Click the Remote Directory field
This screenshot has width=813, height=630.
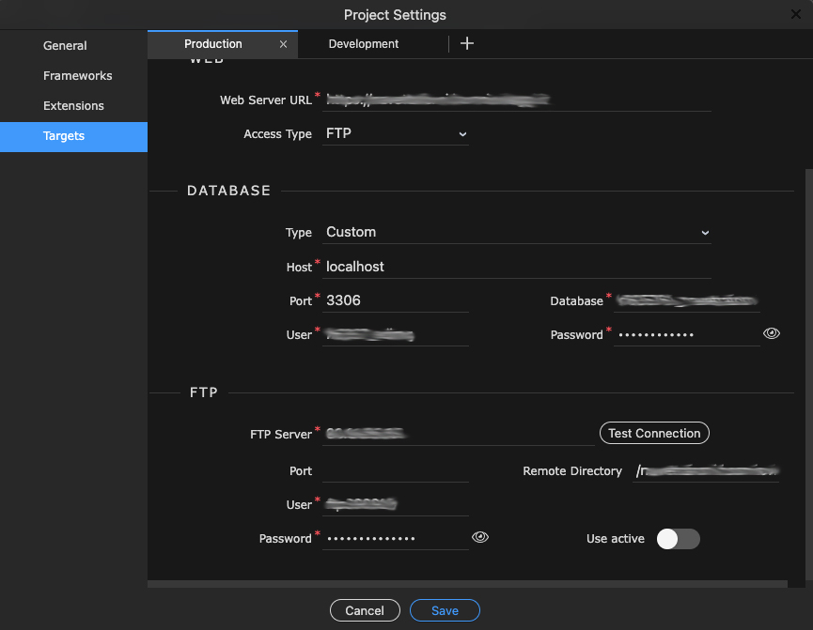[706, 471]
